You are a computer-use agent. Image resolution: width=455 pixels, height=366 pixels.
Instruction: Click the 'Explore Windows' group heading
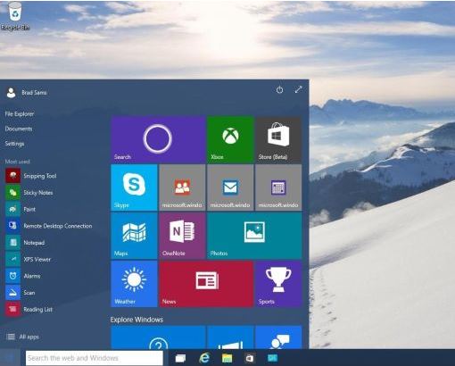point(136,320)
